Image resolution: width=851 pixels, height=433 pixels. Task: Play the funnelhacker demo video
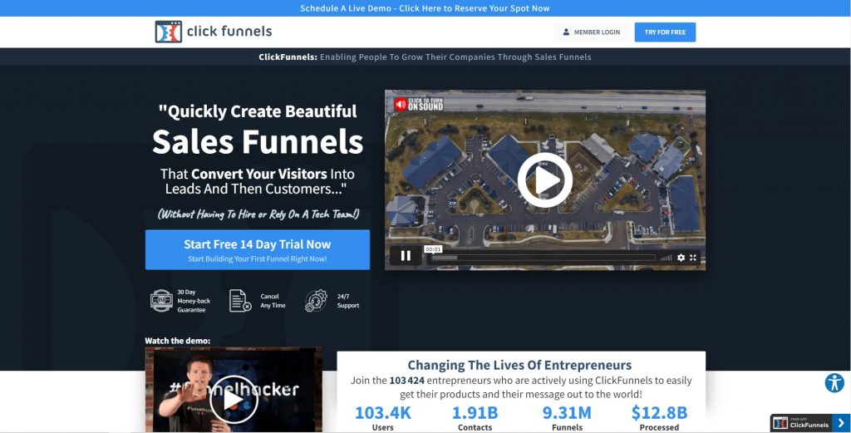pos(233,400)
